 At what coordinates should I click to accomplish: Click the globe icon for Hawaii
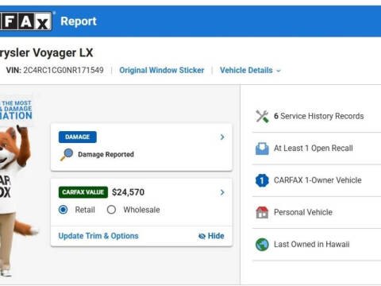pos(262,245)
